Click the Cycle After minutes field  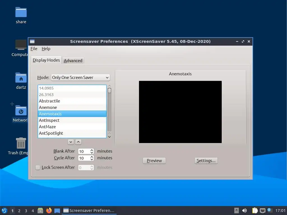[84, 158]
